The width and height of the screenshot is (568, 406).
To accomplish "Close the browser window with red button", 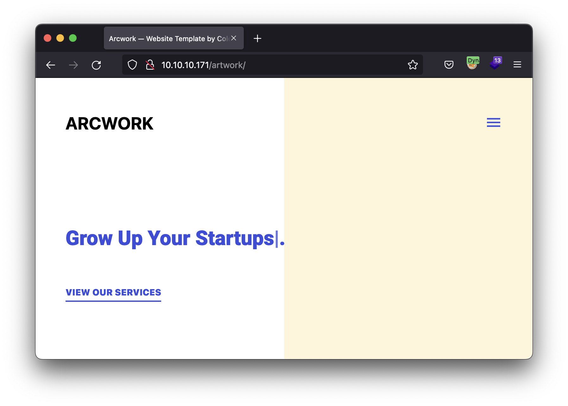I will pyautogui.click(x=47, y=38).
